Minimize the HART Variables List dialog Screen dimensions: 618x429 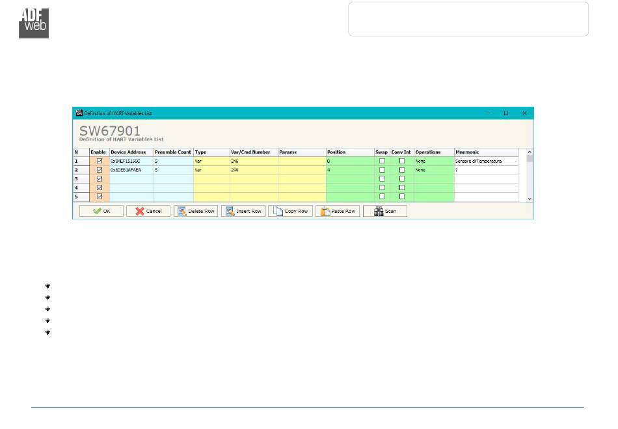(488, 113)
